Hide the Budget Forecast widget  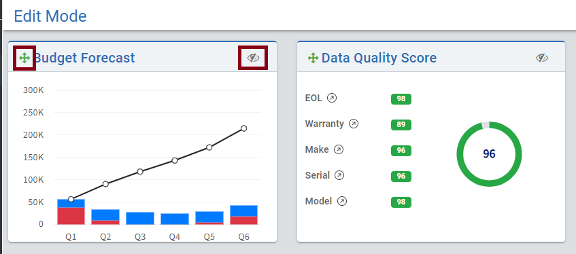pyautogui.click(x=253, y=58)
